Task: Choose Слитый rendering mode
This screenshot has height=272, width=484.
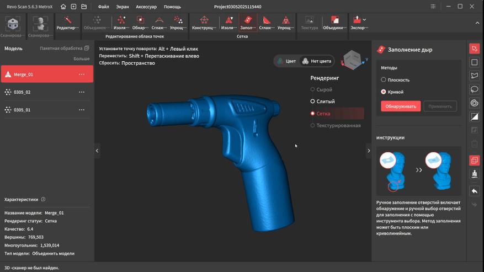Action: pyautogui.click(x=322, y=102)
